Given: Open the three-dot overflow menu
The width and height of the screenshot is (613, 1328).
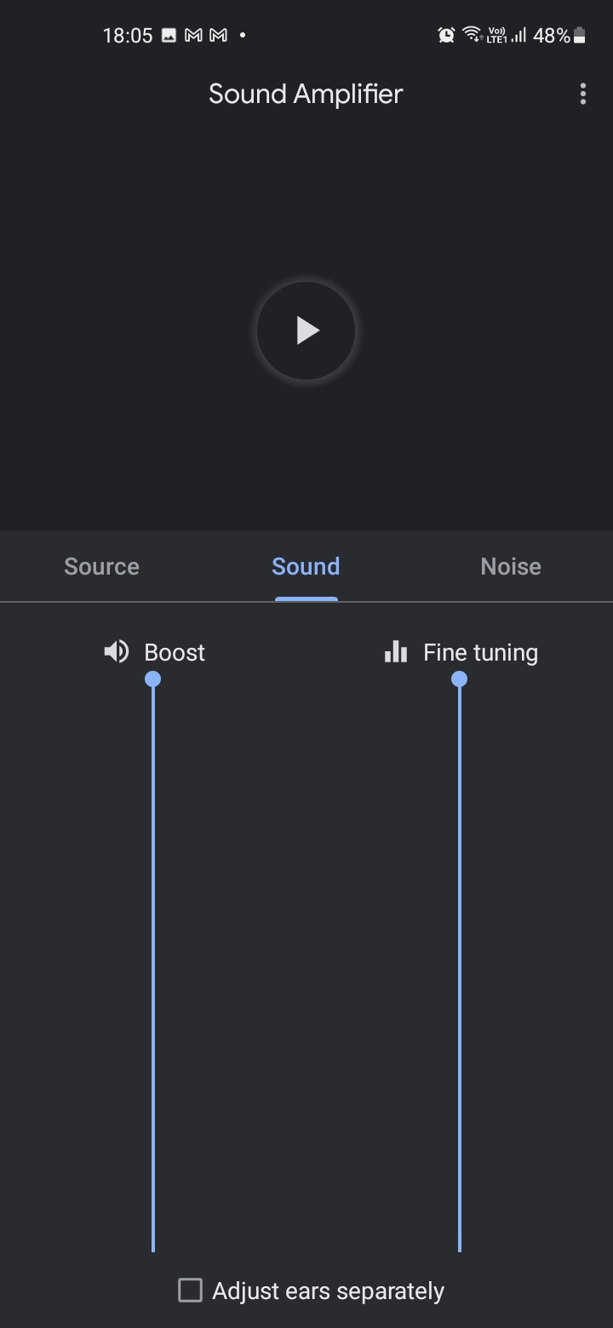Looking at the screenshot, I should click(x=583, y=94).
